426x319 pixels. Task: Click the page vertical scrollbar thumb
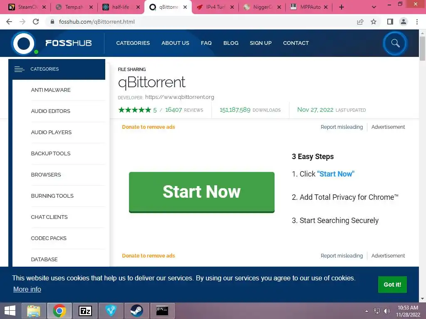coord(422,48)
